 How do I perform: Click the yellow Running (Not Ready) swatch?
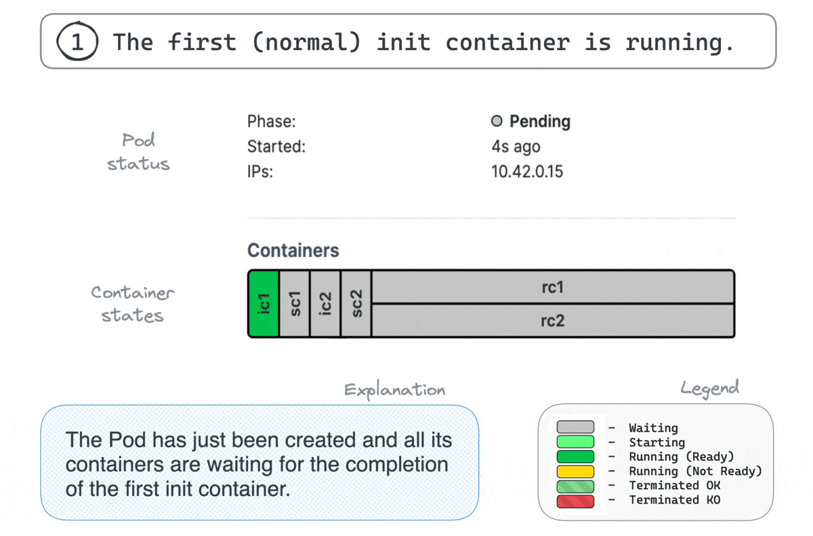[x=575, y=471]
